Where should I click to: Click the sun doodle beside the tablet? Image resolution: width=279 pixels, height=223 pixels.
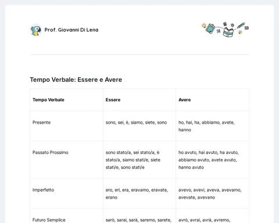pos(204,26)
